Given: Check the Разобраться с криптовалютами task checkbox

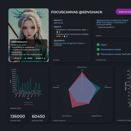Looking at the screenshot, I should [55, 30].
